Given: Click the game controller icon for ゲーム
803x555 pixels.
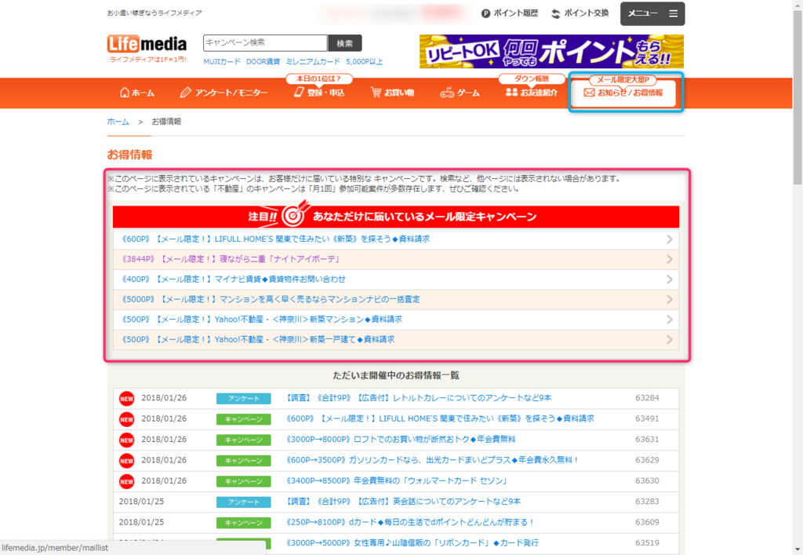Looking at the screenshot, I should click(447, 93).
